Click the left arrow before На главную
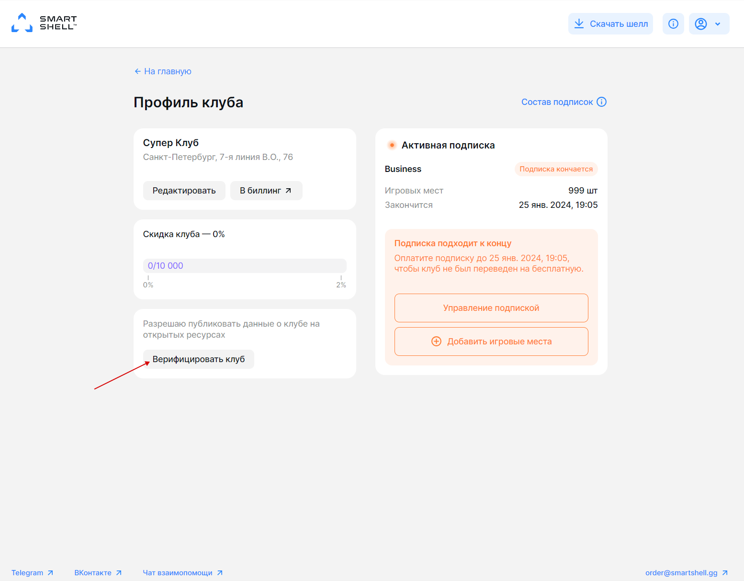Image resolution: width=744 pixels, height=581 pixels. pyautogui.click(x=137, y=71)
